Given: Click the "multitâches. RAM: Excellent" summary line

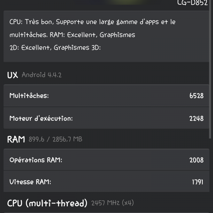Looking at the screenshot, I should pos(72,35).
